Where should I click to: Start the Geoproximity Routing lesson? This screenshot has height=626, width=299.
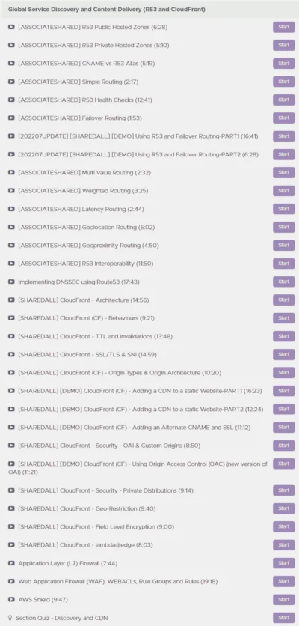point(284,245)
